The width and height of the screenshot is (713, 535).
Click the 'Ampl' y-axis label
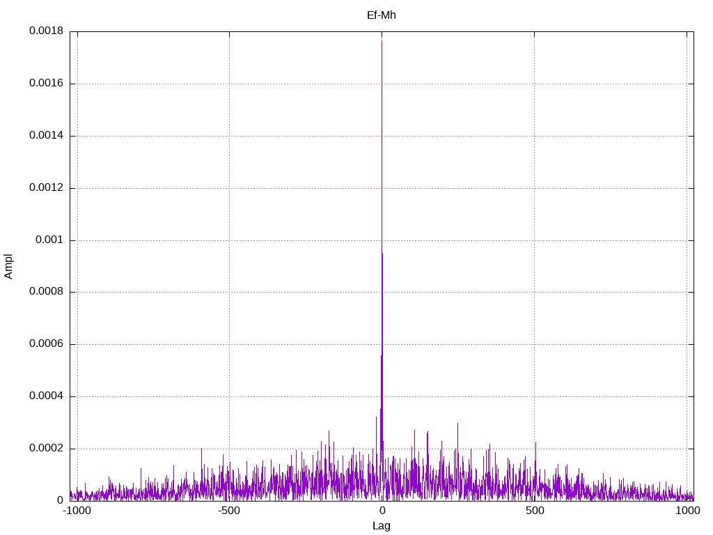[x=8, y=267]
